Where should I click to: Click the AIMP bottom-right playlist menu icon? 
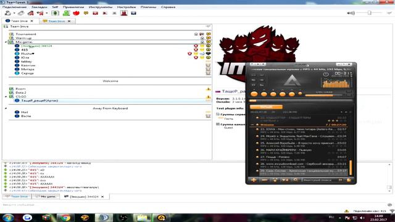[x=349, y=180]
